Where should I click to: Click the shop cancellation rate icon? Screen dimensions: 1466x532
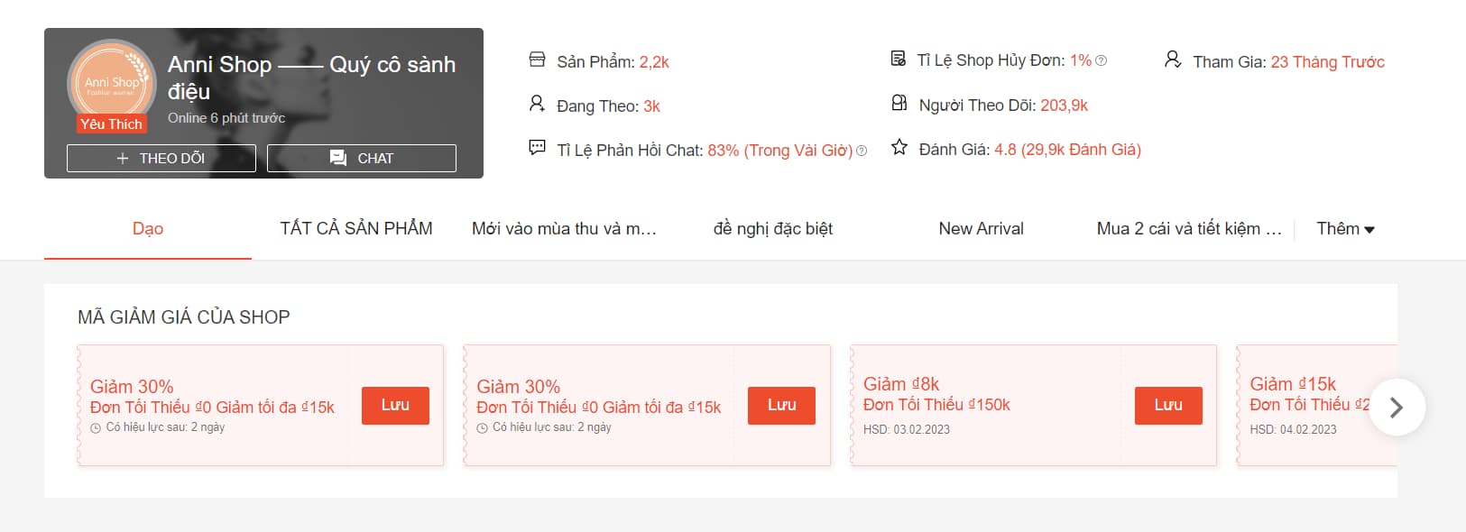click(x=899, y=59)
